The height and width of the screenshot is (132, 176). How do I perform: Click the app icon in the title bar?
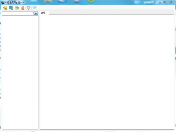click(2, 2)
